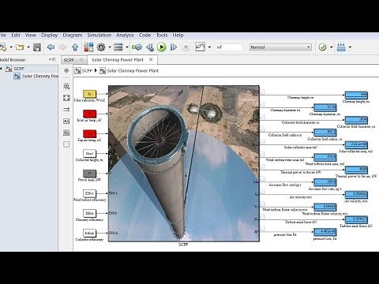The width and height of the screenshot is (379, 284).
Task: Open the Model Advisor dropdown arrow
Action: tap(331, 47)
